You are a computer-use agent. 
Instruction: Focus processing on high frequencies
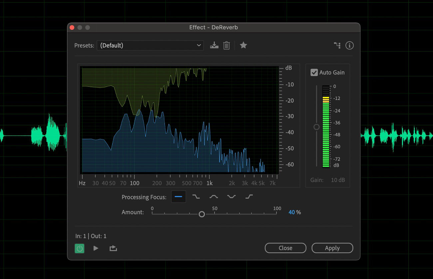pos(248,197)
